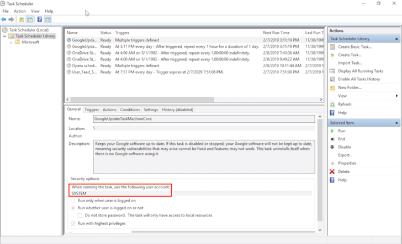The image size is (402, 244).
Task: Select the Opera scheduled task row
Action: [82, 66]
